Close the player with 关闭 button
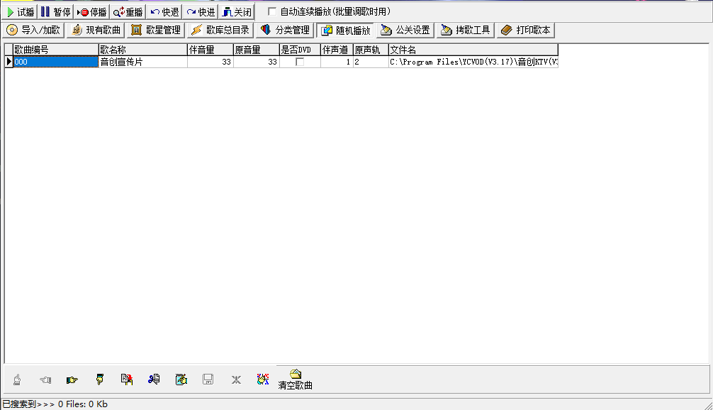 (x=237, y=12)
